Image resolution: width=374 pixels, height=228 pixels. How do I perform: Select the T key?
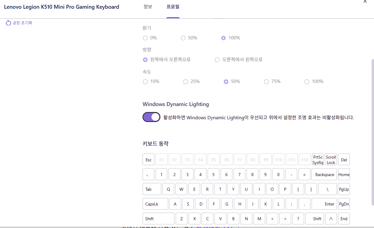(220, 189)
